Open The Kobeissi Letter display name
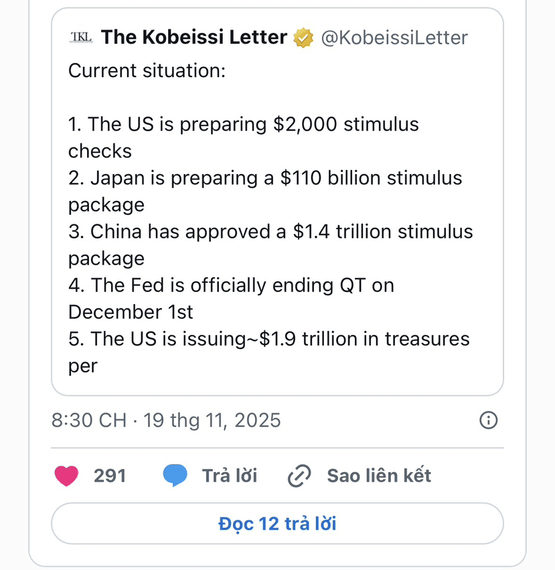This screenshot has width=555, height=570. [x=194, y=38]
